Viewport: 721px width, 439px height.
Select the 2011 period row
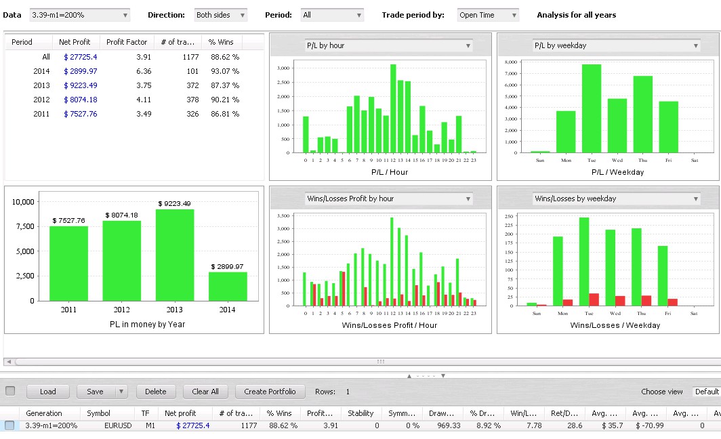tap(134, 114)
